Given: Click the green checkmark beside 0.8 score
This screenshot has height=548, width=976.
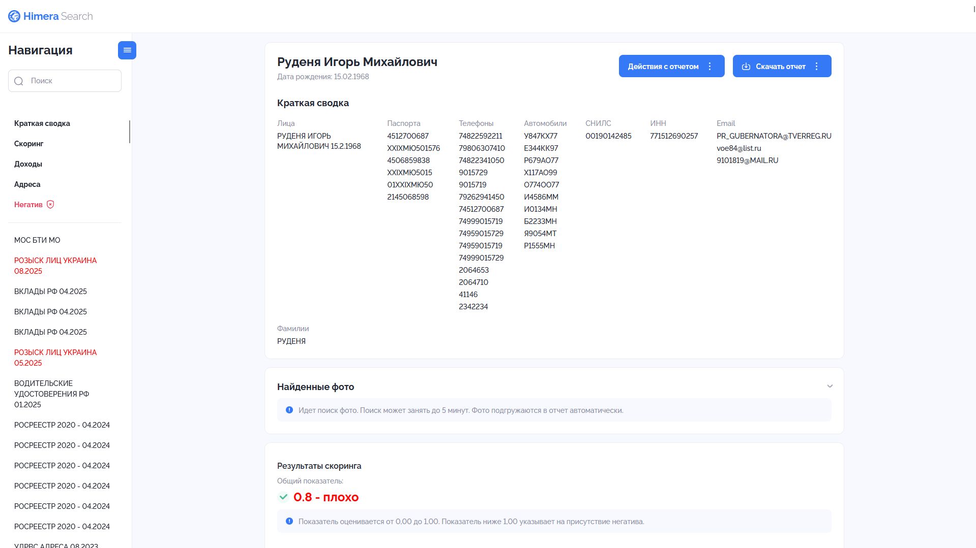Looking at the screenshot, I should [283, 497].
